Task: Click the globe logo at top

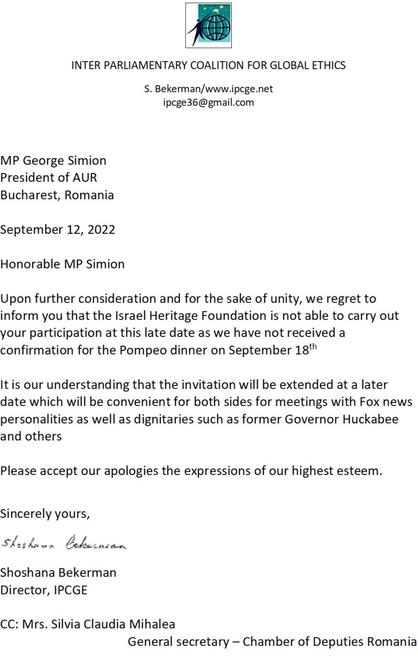Action: 208,25
